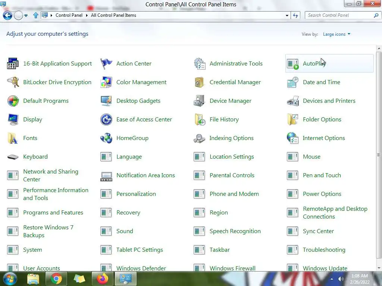Viewport: 382px width, 286px height.
Task: Open Speech Recognition link
Action: click(235, 231)
